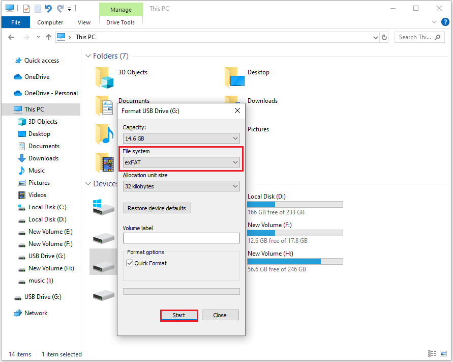The height and width of the screenshot is (362, 453).
Task: Switch to the Computer ribbon tab
Action: [50, 22]
